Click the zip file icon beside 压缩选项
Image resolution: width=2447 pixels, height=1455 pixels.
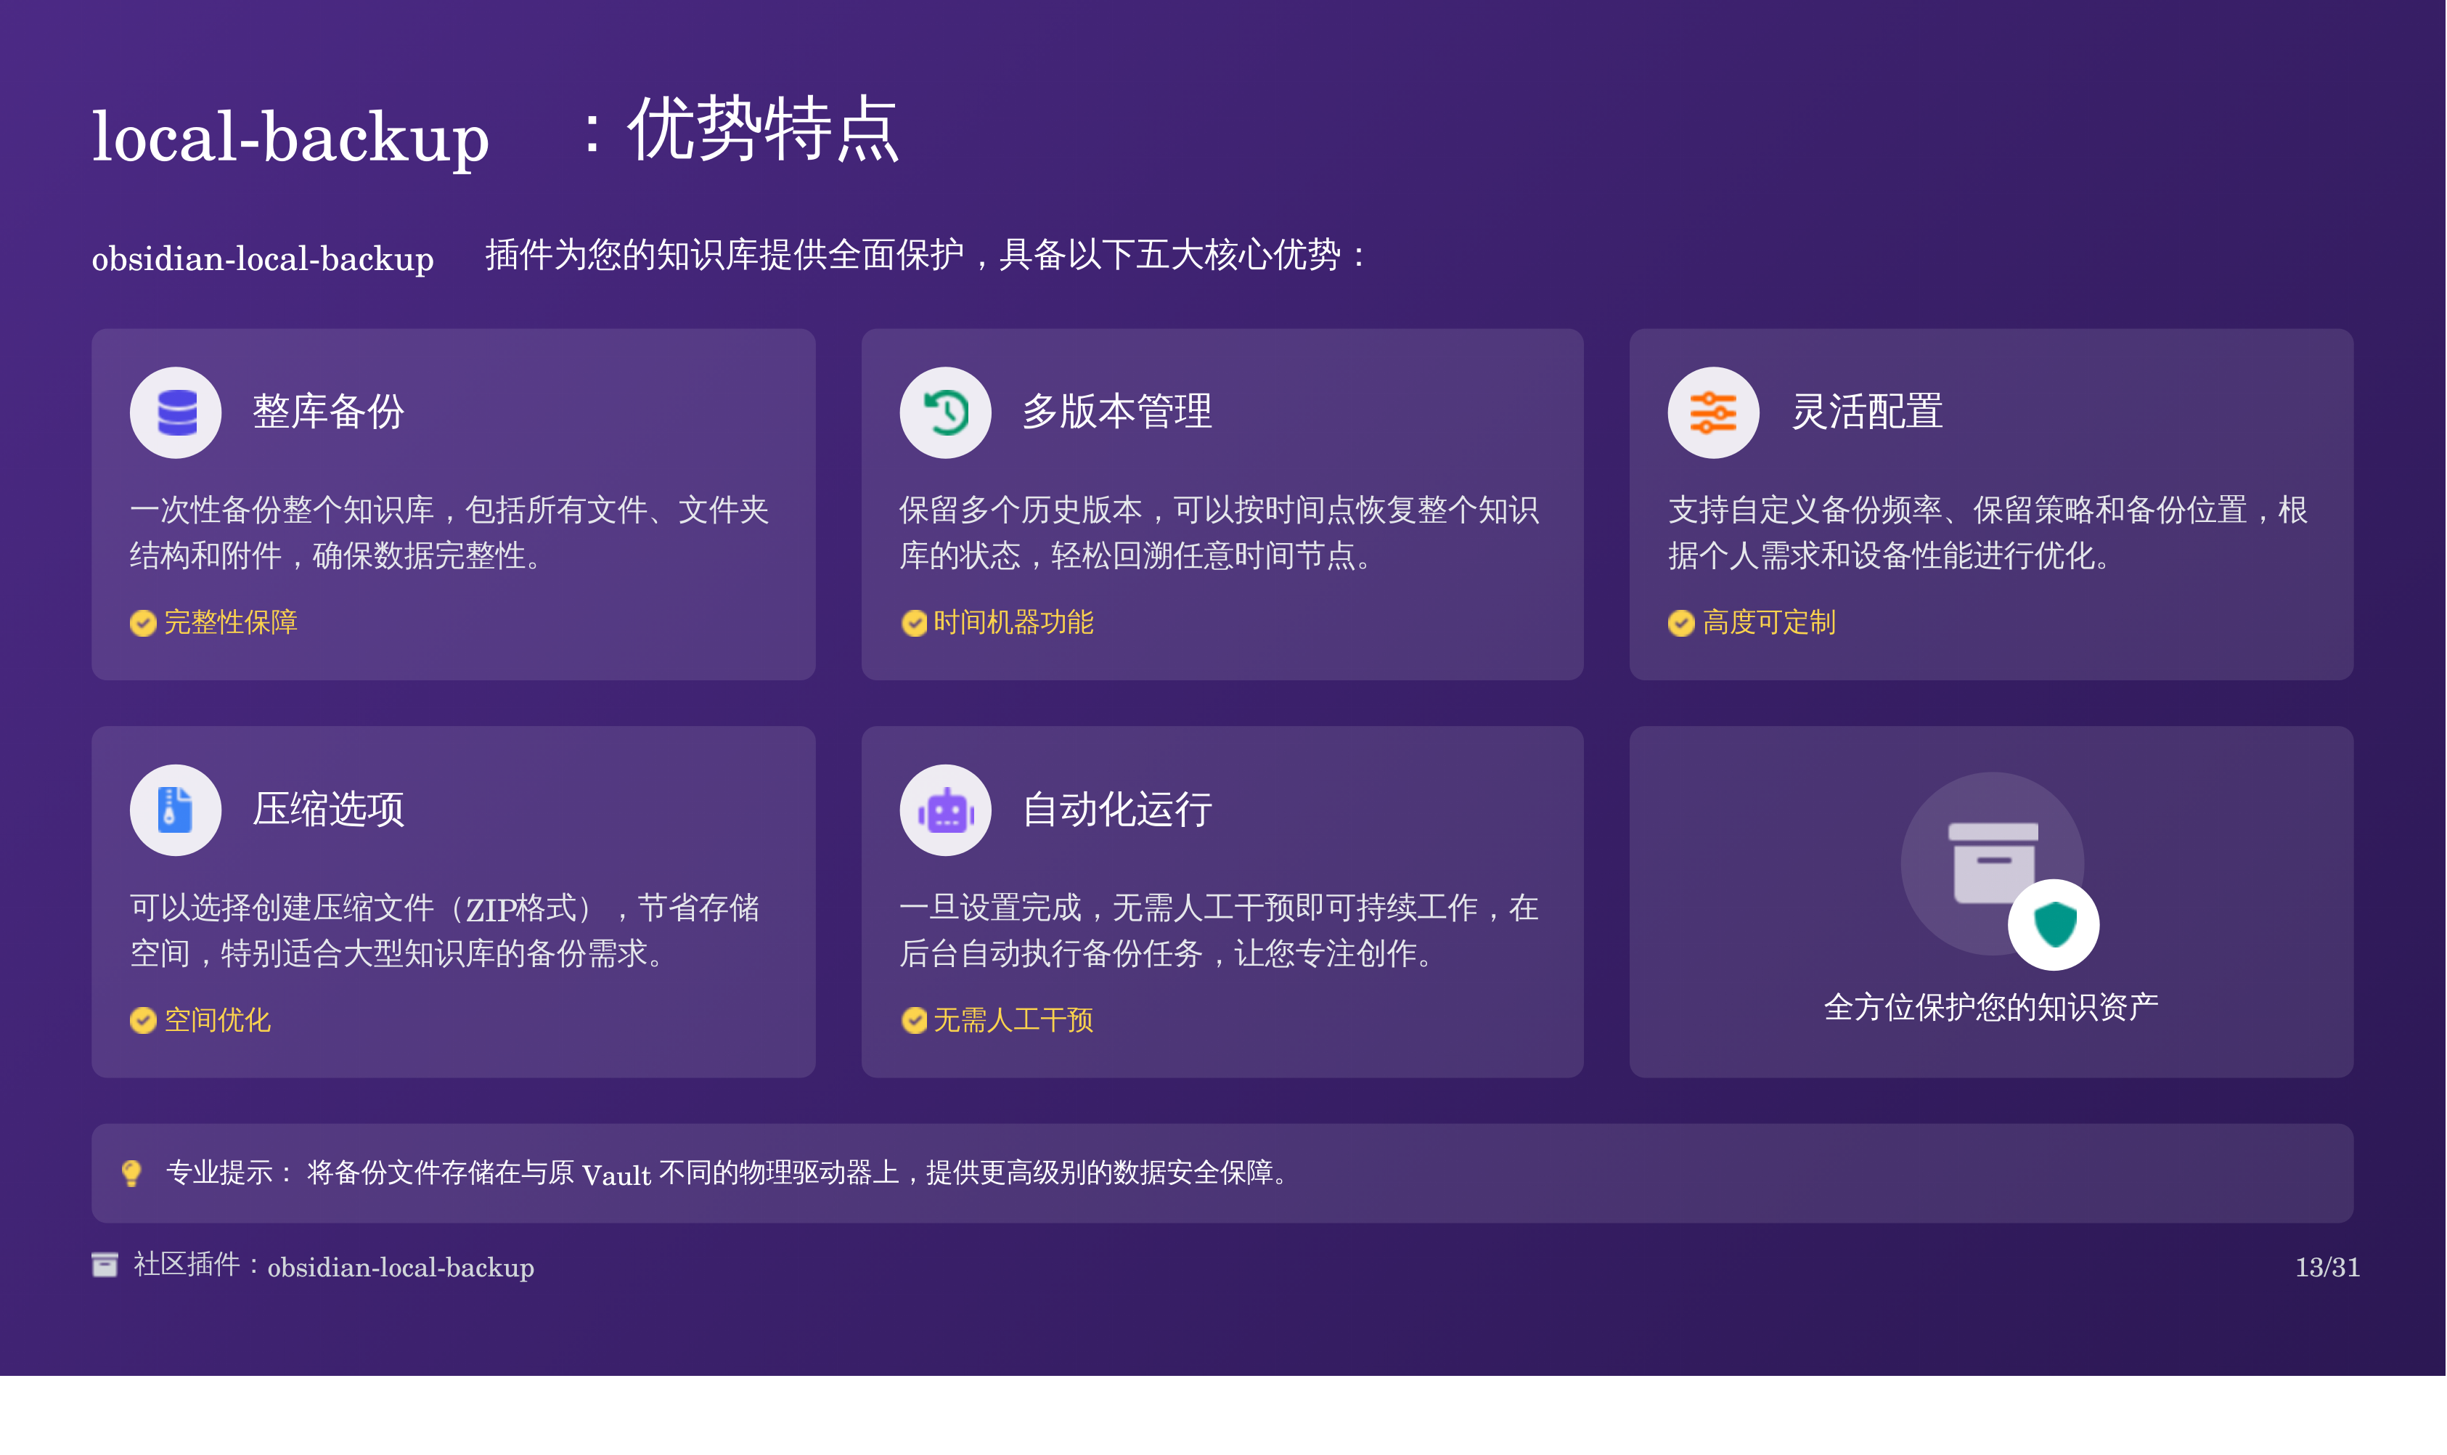click(x=176, y=811)
